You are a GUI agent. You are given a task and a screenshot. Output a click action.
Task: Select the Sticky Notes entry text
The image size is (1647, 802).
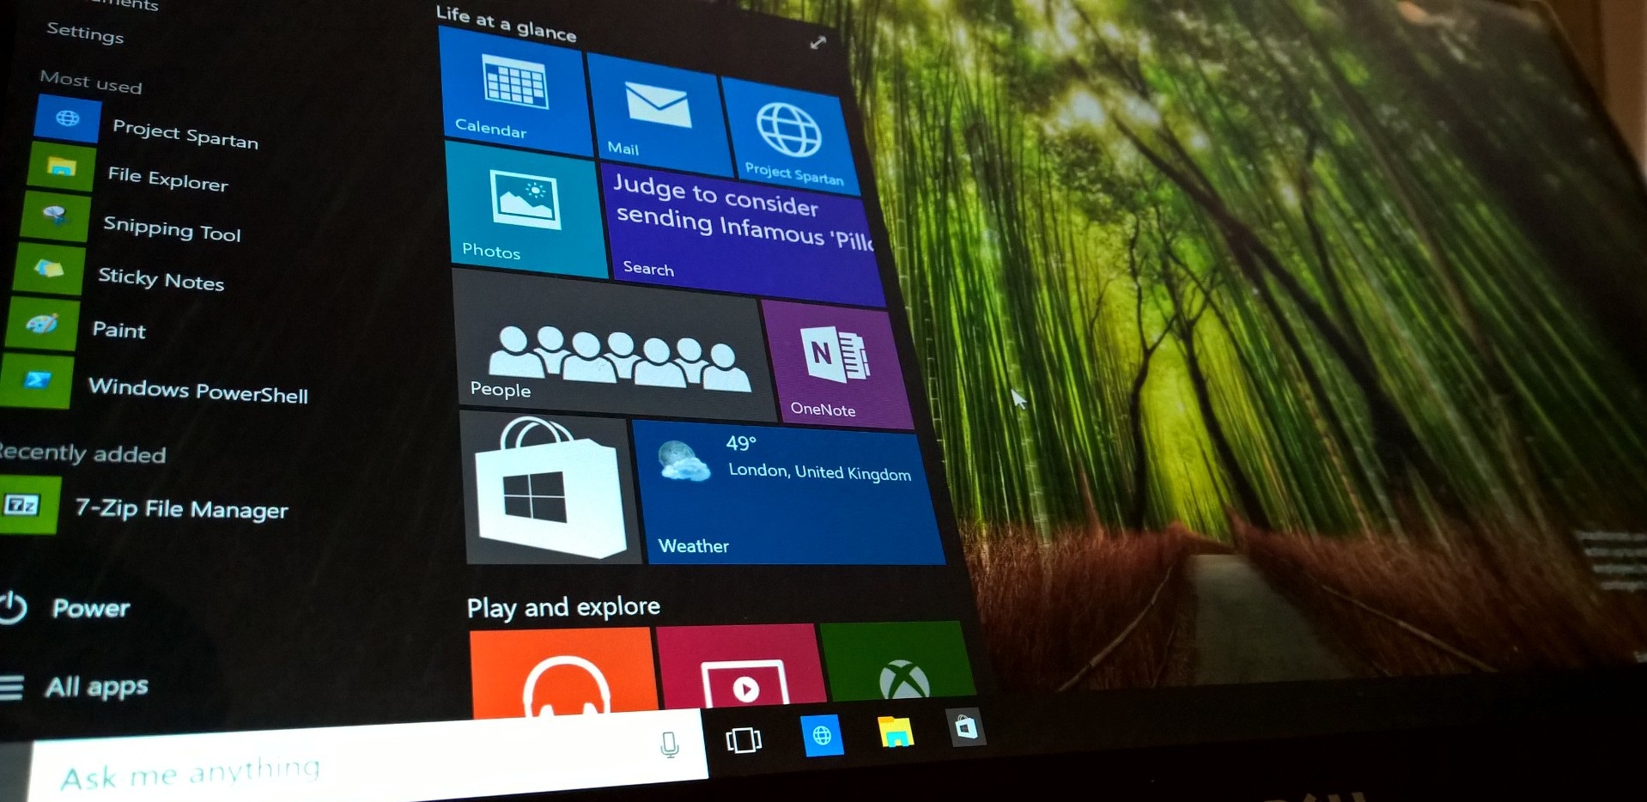point(161,279)
